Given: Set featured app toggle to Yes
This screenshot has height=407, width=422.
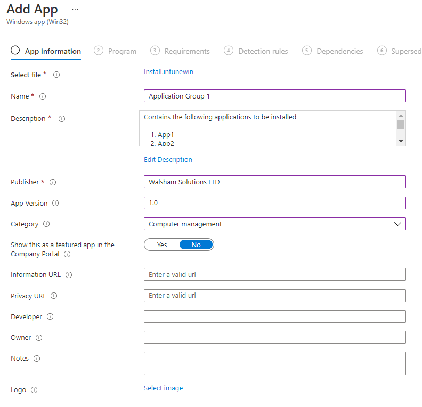Looking at the screenshot, I should (162, 245).
